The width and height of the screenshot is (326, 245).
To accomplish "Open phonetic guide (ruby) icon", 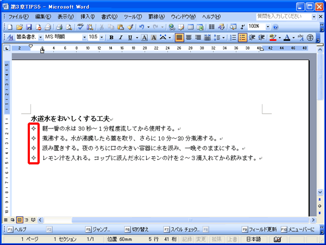I will click(300, 38).
